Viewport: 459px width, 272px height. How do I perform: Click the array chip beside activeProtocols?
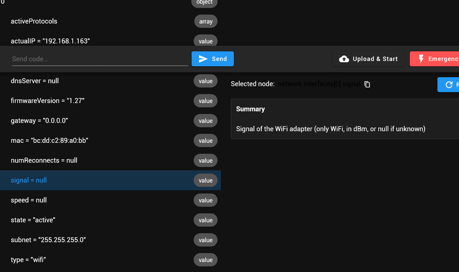206,21
